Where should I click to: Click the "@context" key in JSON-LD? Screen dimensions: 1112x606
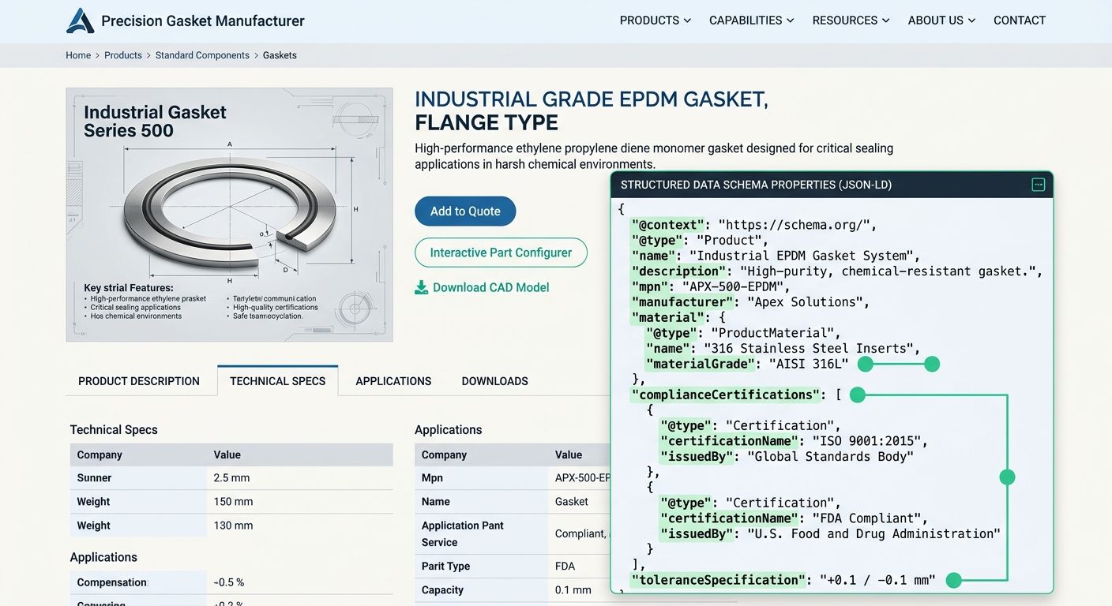tap(668, 225)
